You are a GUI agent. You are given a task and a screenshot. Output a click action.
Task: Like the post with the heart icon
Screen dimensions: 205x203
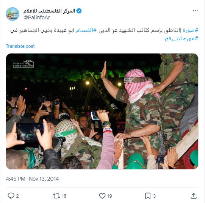pos(102,196)
